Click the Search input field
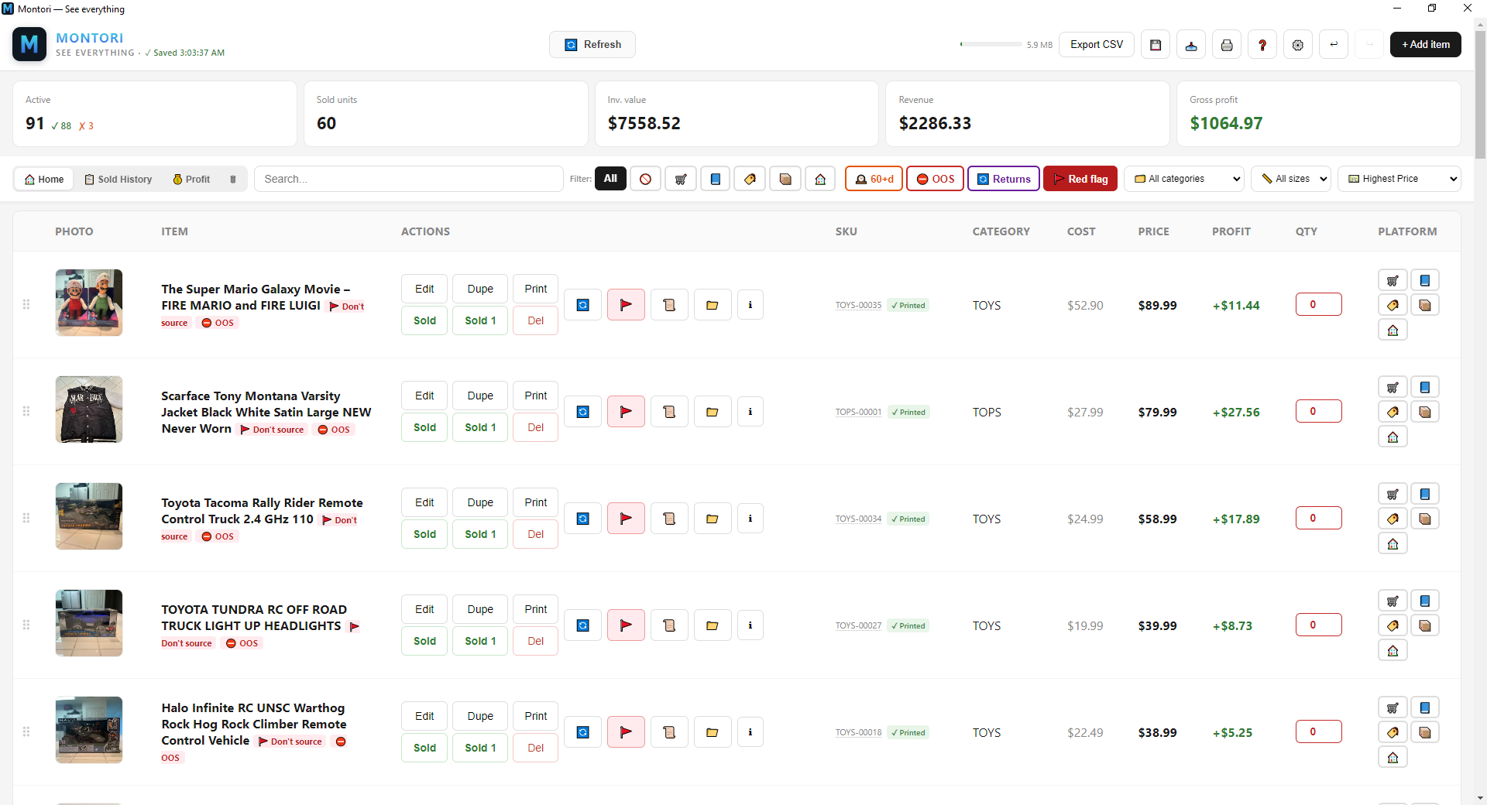Image resolution: width=1487 pixels, height=805 pixels. 409,179
